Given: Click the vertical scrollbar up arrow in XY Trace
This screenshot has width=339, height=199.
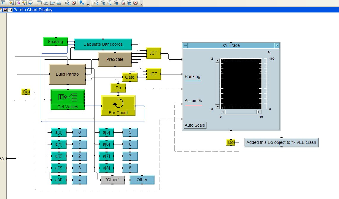Looking at the screenshot, I should tap(217, 61).
